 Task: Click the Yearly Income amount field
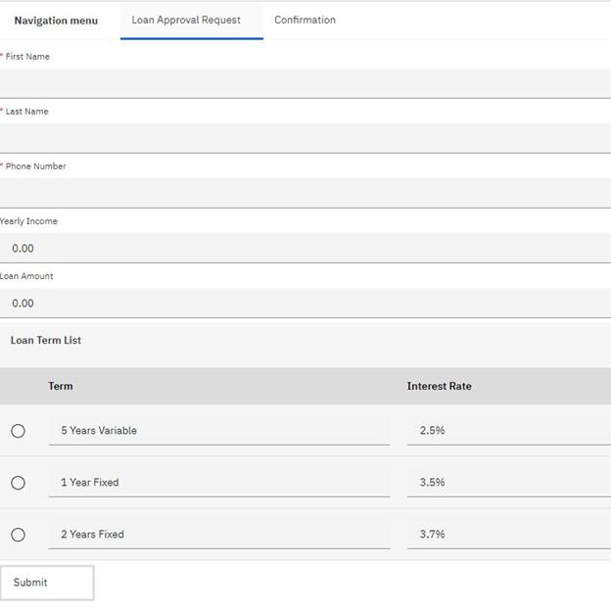305,248
